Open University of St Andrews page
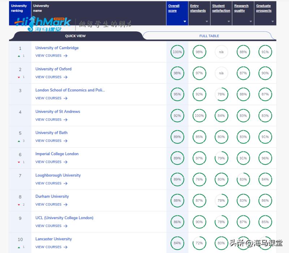The height and width of the screenshot is (253, 289). (x=58, y=112)
